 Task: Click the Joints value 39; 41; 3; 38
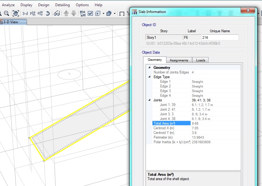pyautogui.click(x=201, y=100)
